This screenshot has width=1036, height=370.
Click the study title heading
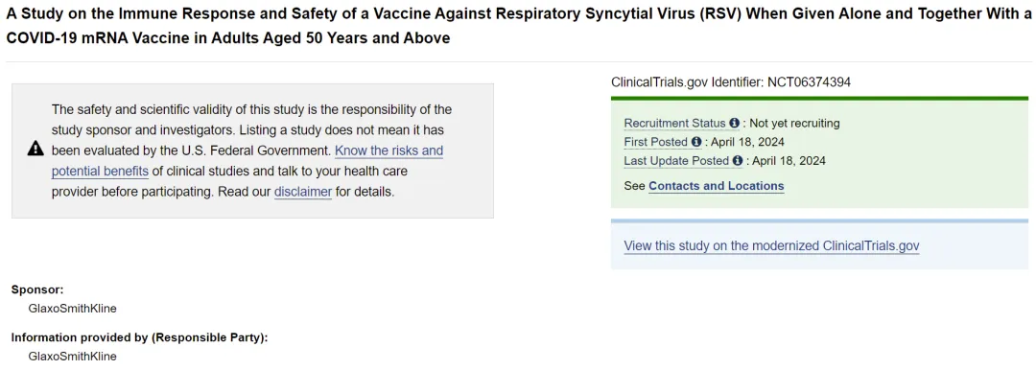click(518, 27)
